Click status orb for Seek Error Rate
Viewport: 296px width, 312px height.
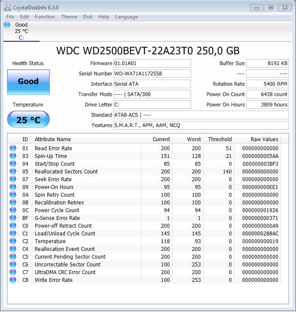[13, 179]
